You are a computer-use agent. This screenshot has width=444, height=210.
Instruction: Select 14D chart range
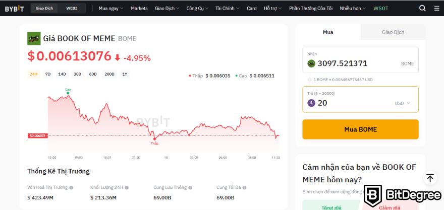[62, 75]
